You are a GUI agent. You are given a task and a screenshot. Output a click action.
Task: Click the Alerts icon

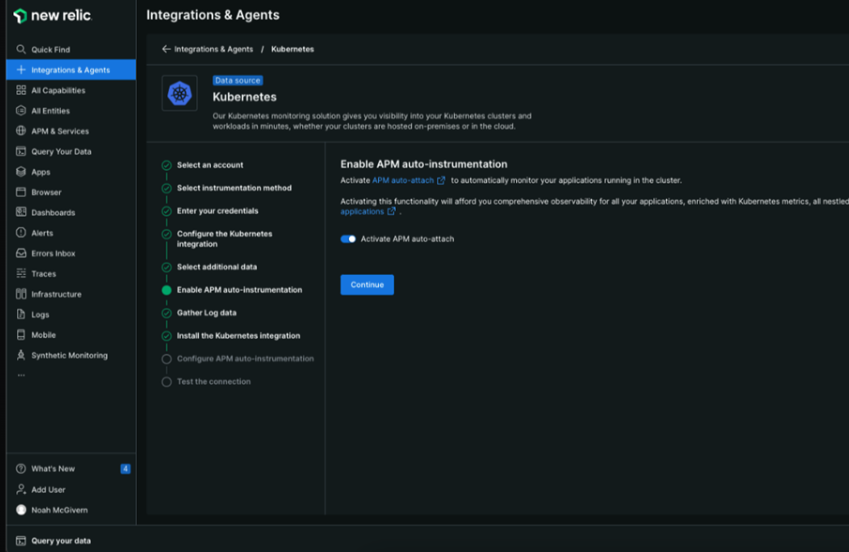click(x=22, y=233)
